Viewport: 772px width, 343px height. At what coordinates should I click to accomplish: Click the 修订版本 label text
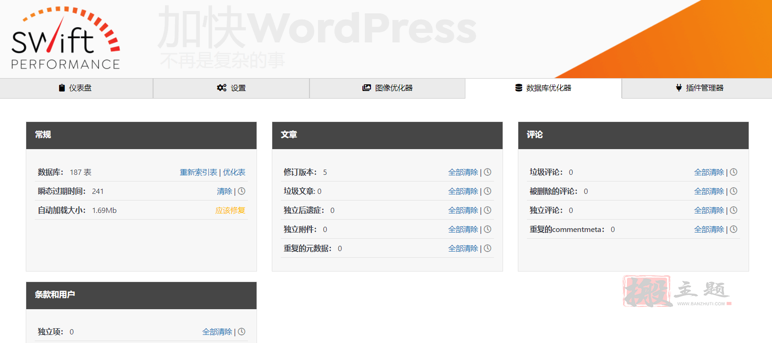coord(300,172)
